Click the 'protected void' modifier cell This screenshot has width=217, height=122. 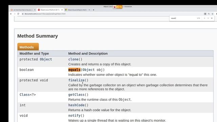[x=34, y=80]
